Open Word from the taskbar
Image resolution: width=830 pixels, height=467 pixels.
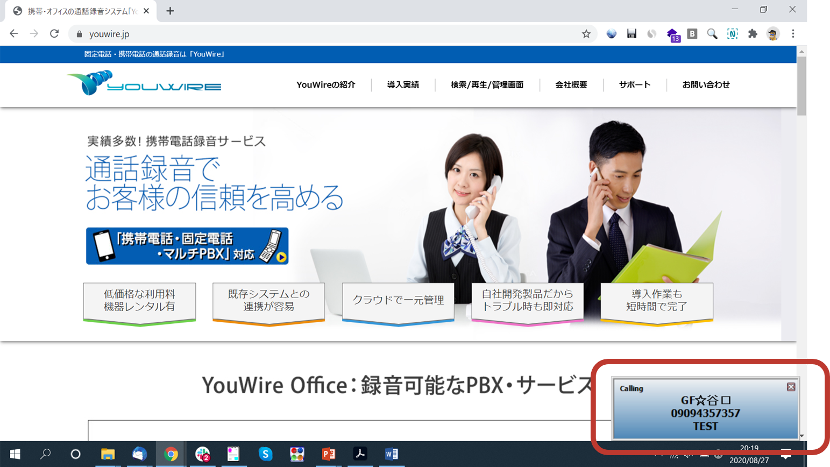391,454
